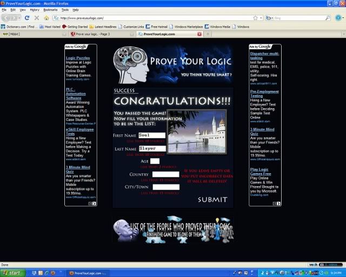Image resolution: width=346 pixels, height=277 pixels.
Task: Click the browser Forward arrow button
Action: pos(14,18)
